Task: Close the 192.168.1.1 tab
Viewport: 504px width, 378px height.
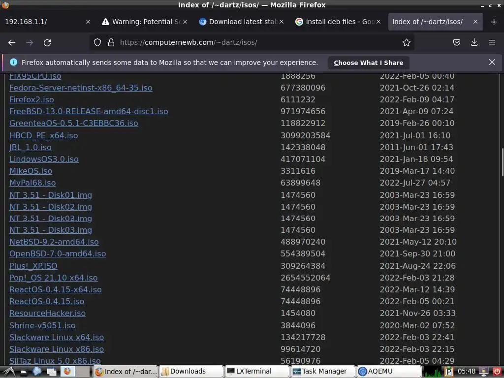Action: tap(88, 22)
